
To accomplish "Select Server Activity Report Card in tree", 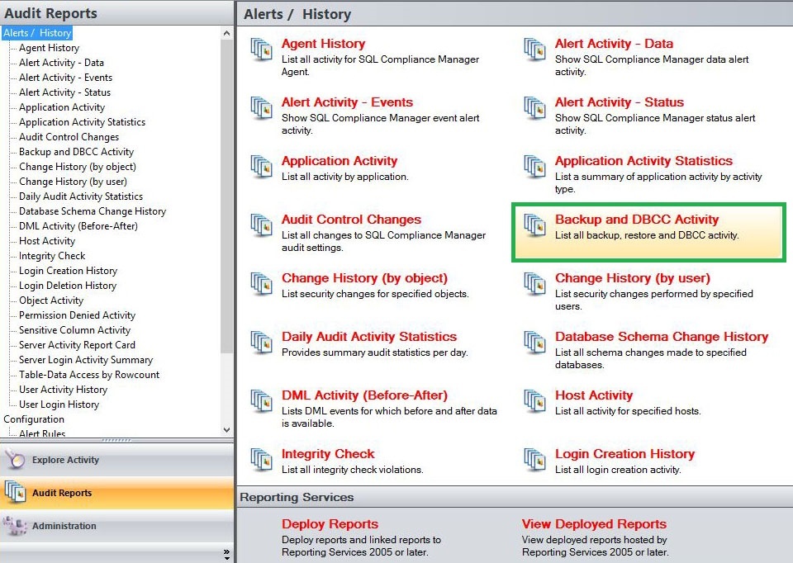I will coord(77,345).
